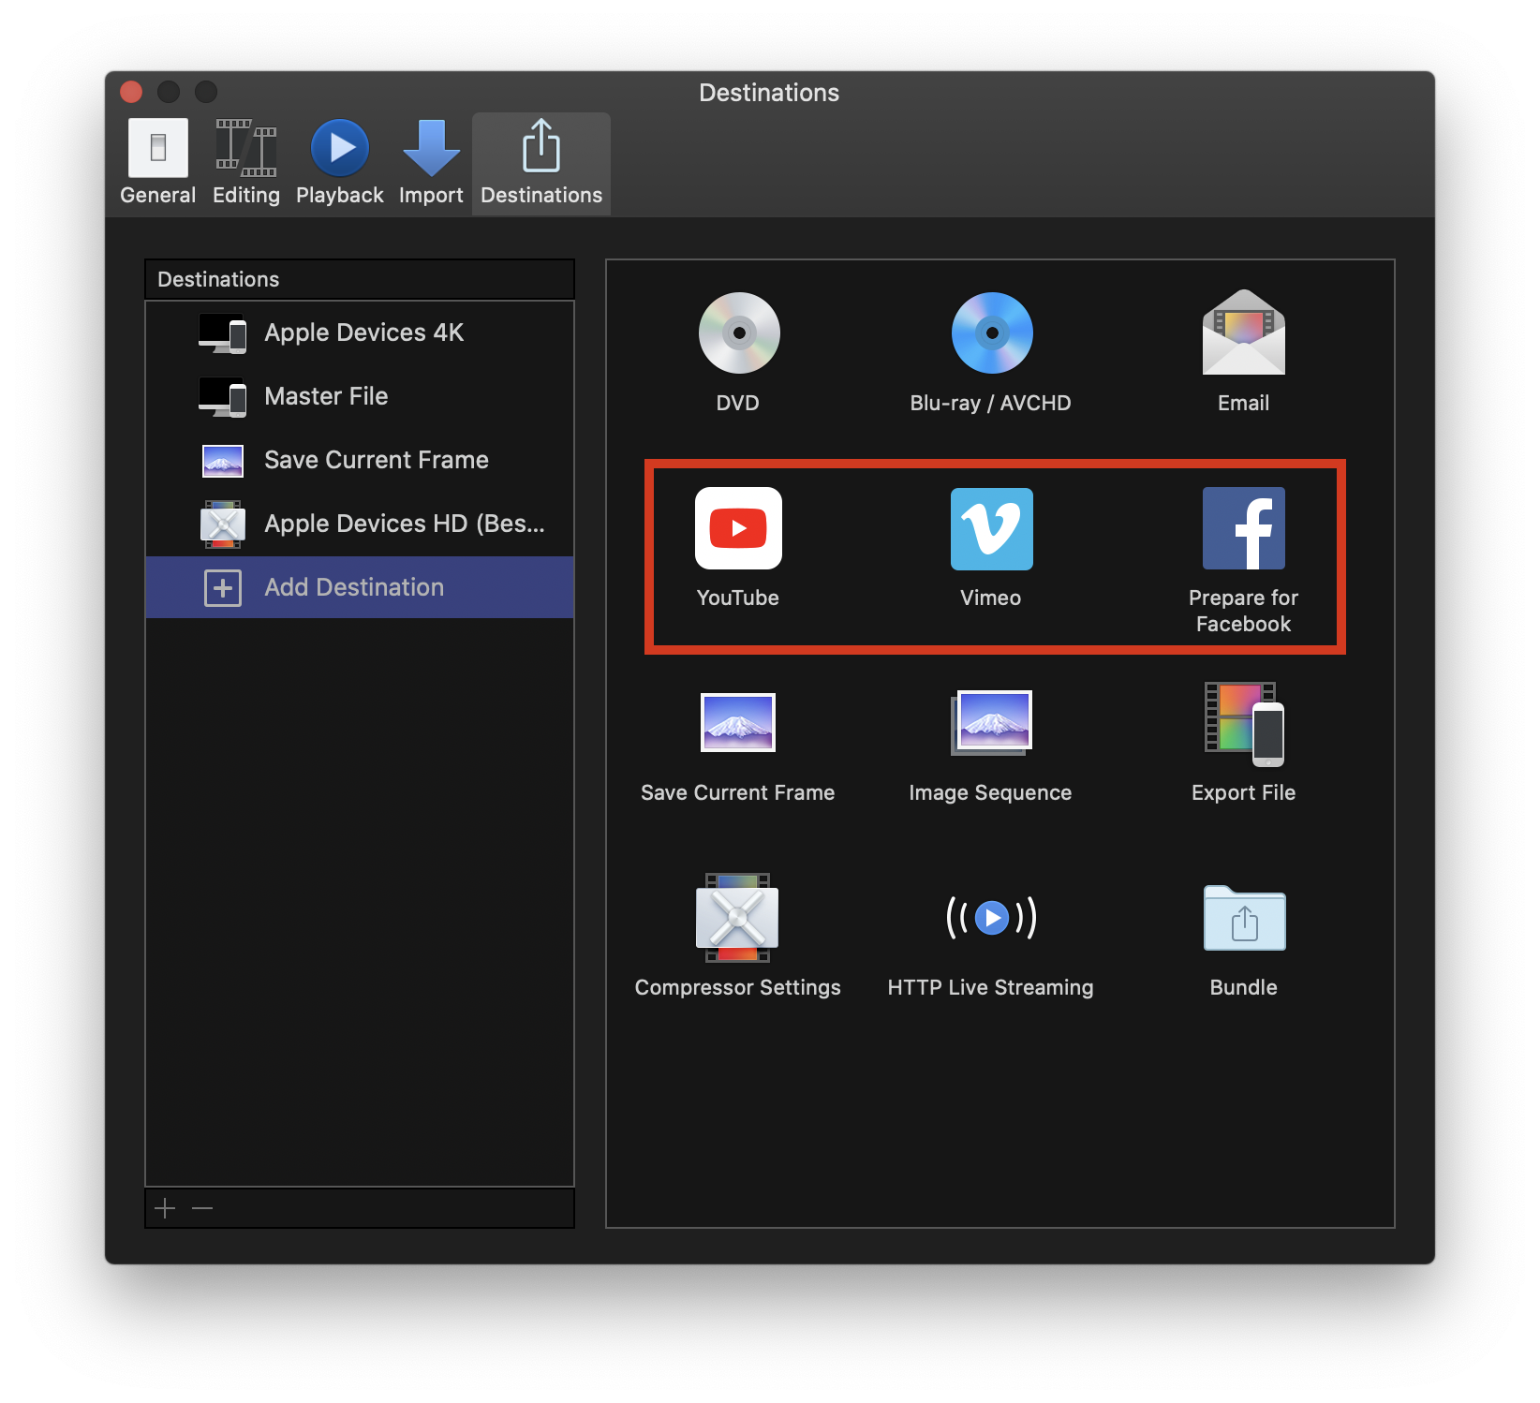Choose the Bundle folder icon
Viewport: 1540px width, 1403px height.
click(1244, 918)
